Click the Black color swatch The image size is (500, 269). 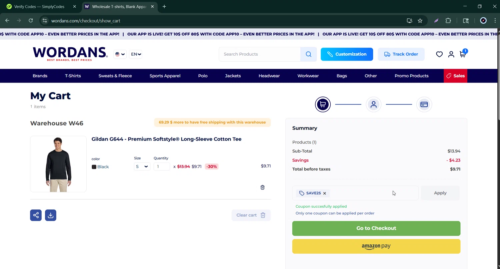pos(94,167)
